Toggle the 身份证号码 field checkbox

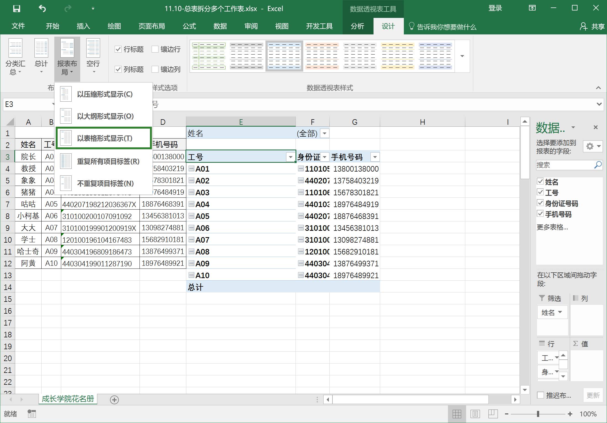540,203
